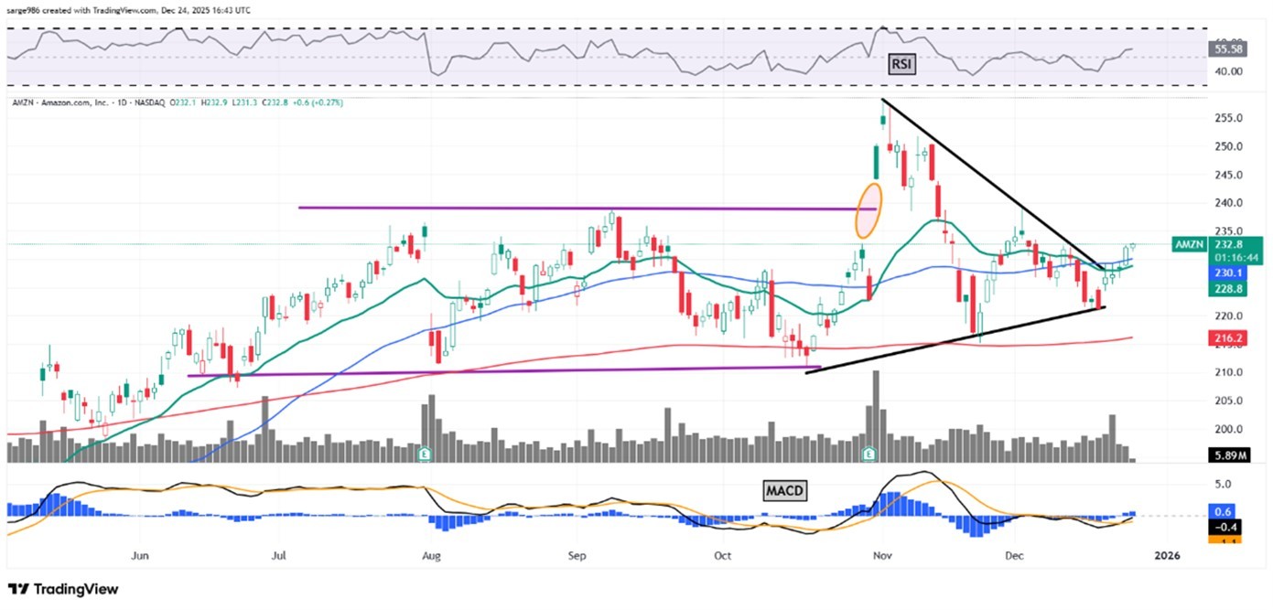Click the Jun label on time axis

click(140, 555)
